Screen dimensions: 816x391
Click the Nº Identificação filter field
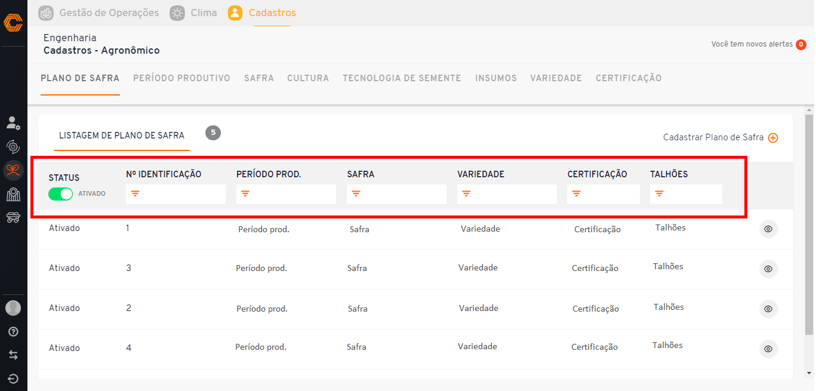(175, 194)
